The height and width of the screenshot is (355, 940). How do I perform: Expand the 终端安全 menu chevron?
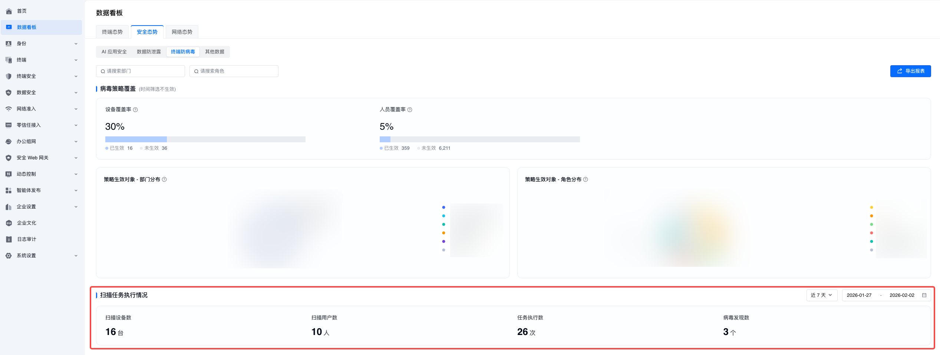(x=76, y=76)
